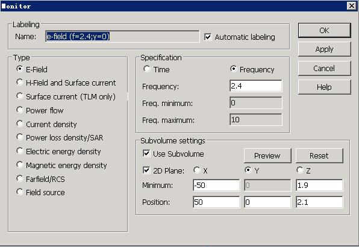
Task: Click the Apply button
Action: pyautogui.click(x=324, y=49)
